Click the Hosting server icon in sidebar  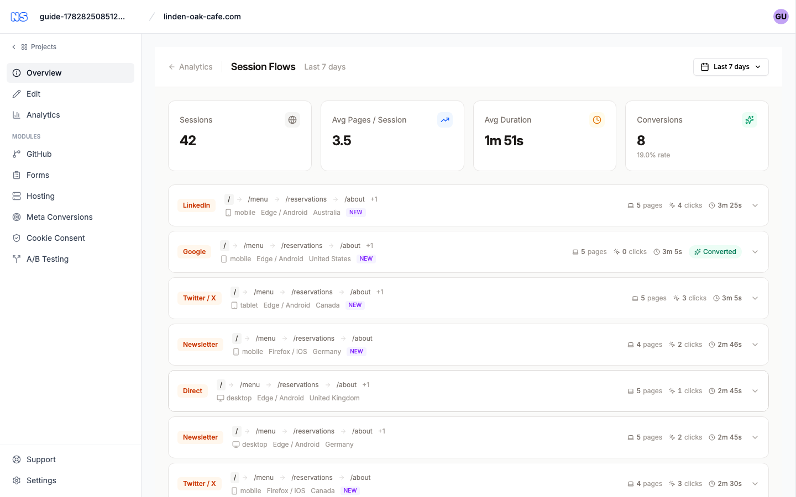point(17,196)
